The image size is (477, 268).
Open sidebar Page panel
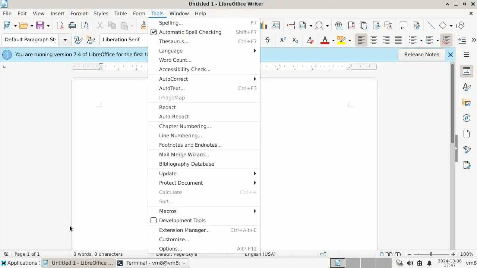point(467,134)
